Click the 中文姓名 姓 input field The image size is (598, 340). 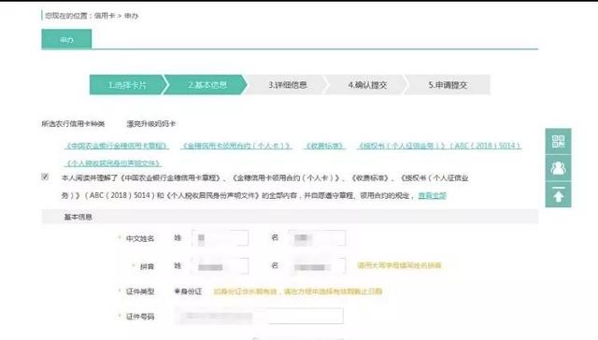[x=221, y=238]
